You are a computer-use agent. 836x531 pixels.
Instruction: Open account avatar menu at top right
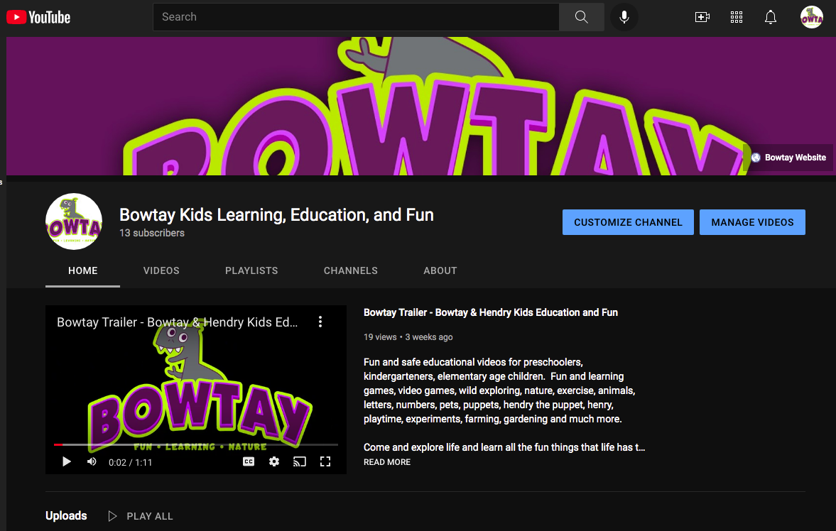[811, 17]
